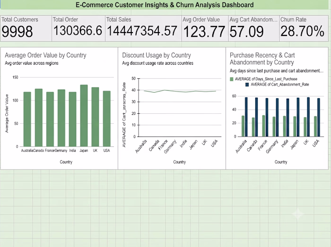The width and height of the screenshot is (331, 247).
Task: Select the France bar in order value chart
Action: tap(50, 119)
